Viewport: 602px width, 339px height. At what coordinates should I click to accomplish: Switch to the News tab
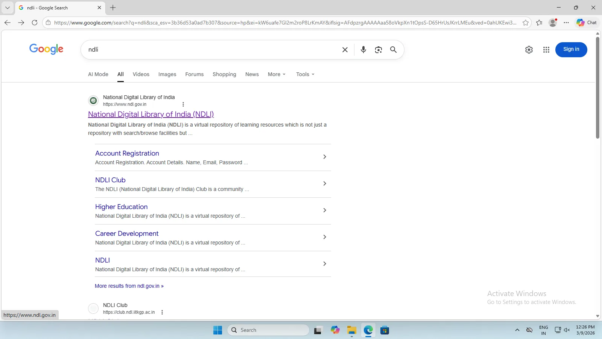tap(252, 74)
